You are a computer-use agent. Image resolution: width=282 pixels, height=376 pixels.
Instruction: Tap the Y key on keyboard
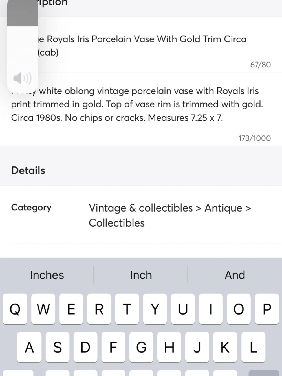[x=155, y=309]
